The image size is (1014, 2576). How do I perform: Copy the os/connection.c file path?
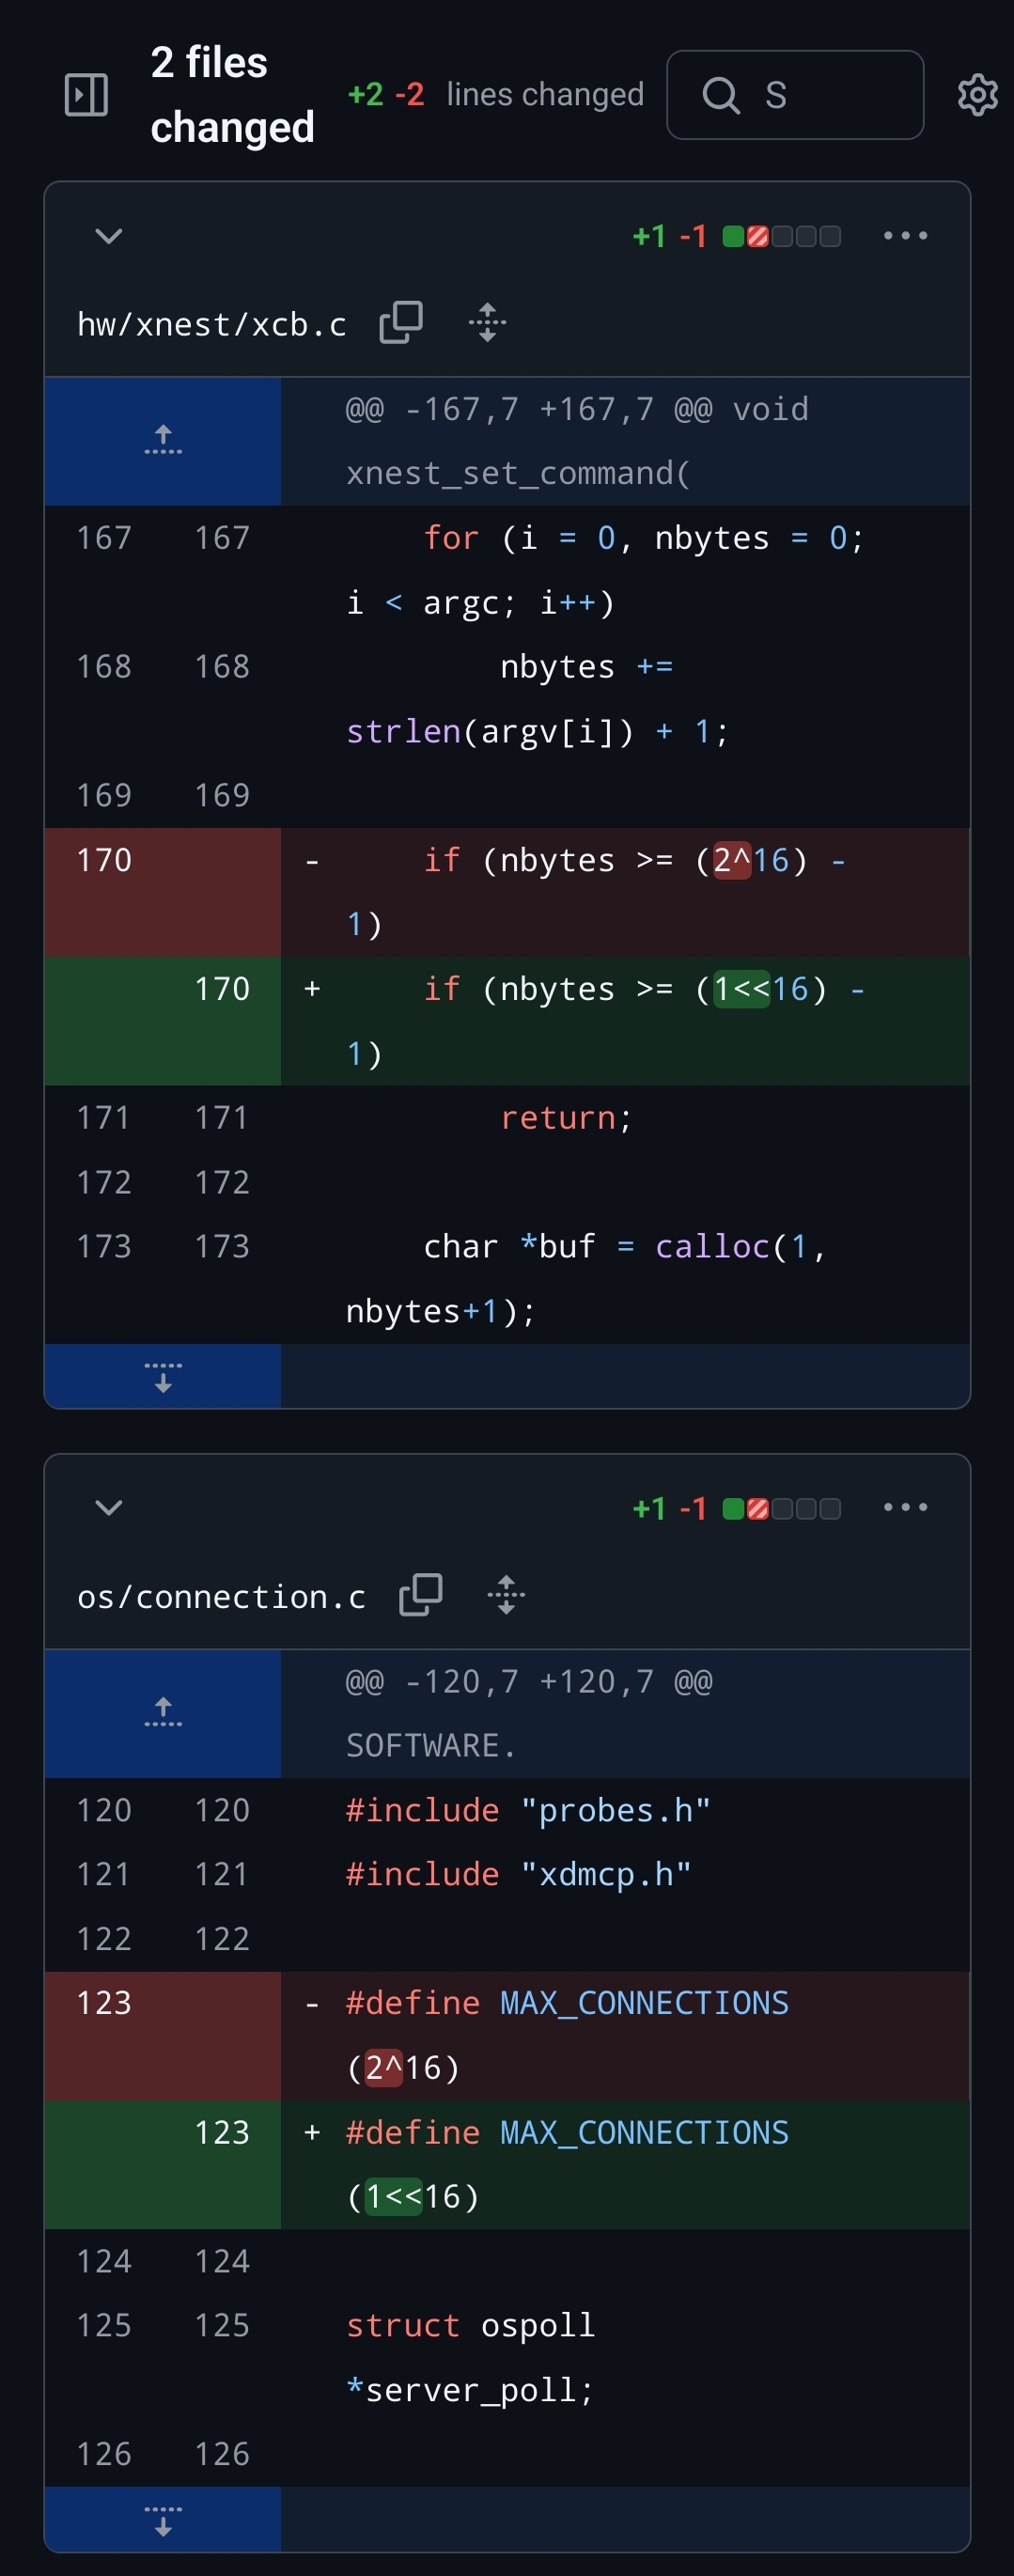(421, 1595)
